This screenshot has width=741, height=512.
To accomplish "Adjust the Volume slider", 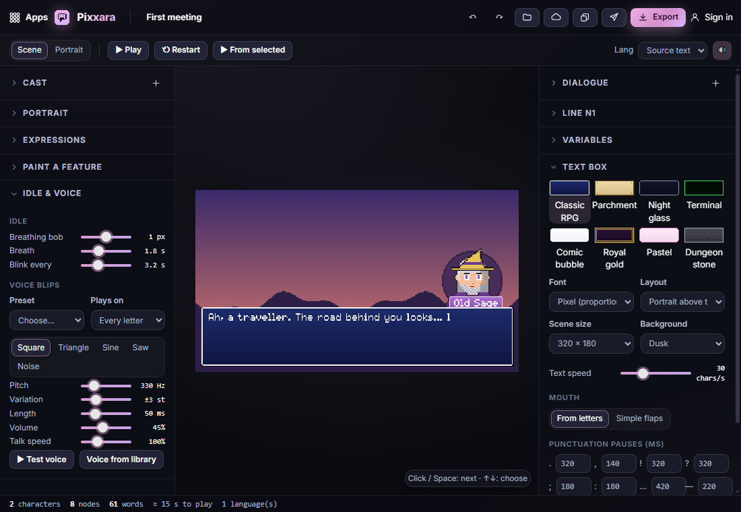I will pyautogui.click(x=106, y=428).
